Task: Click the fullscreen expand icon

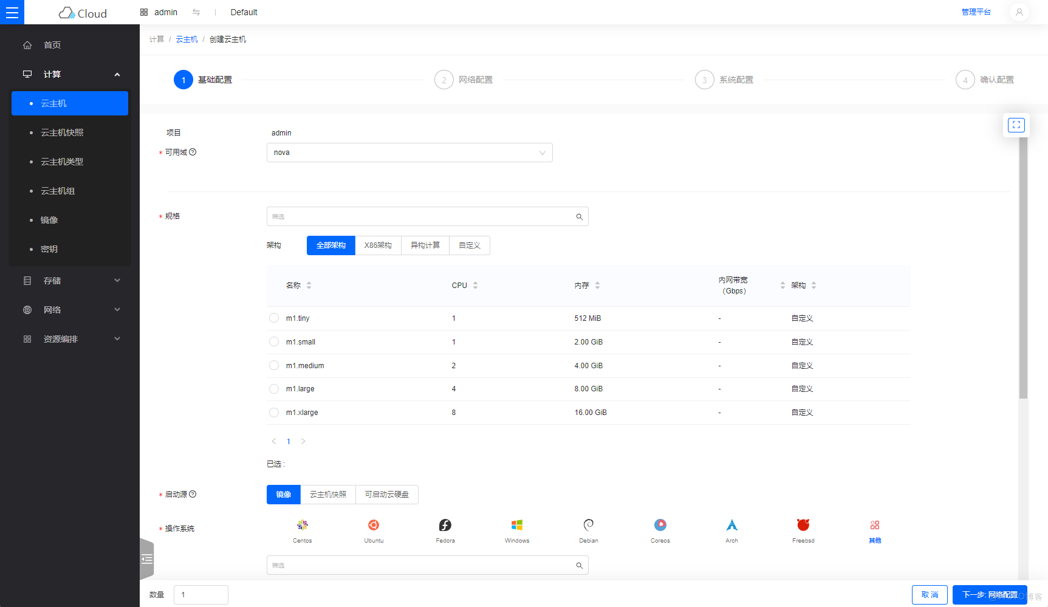Action: click(x=1016, y=125)
